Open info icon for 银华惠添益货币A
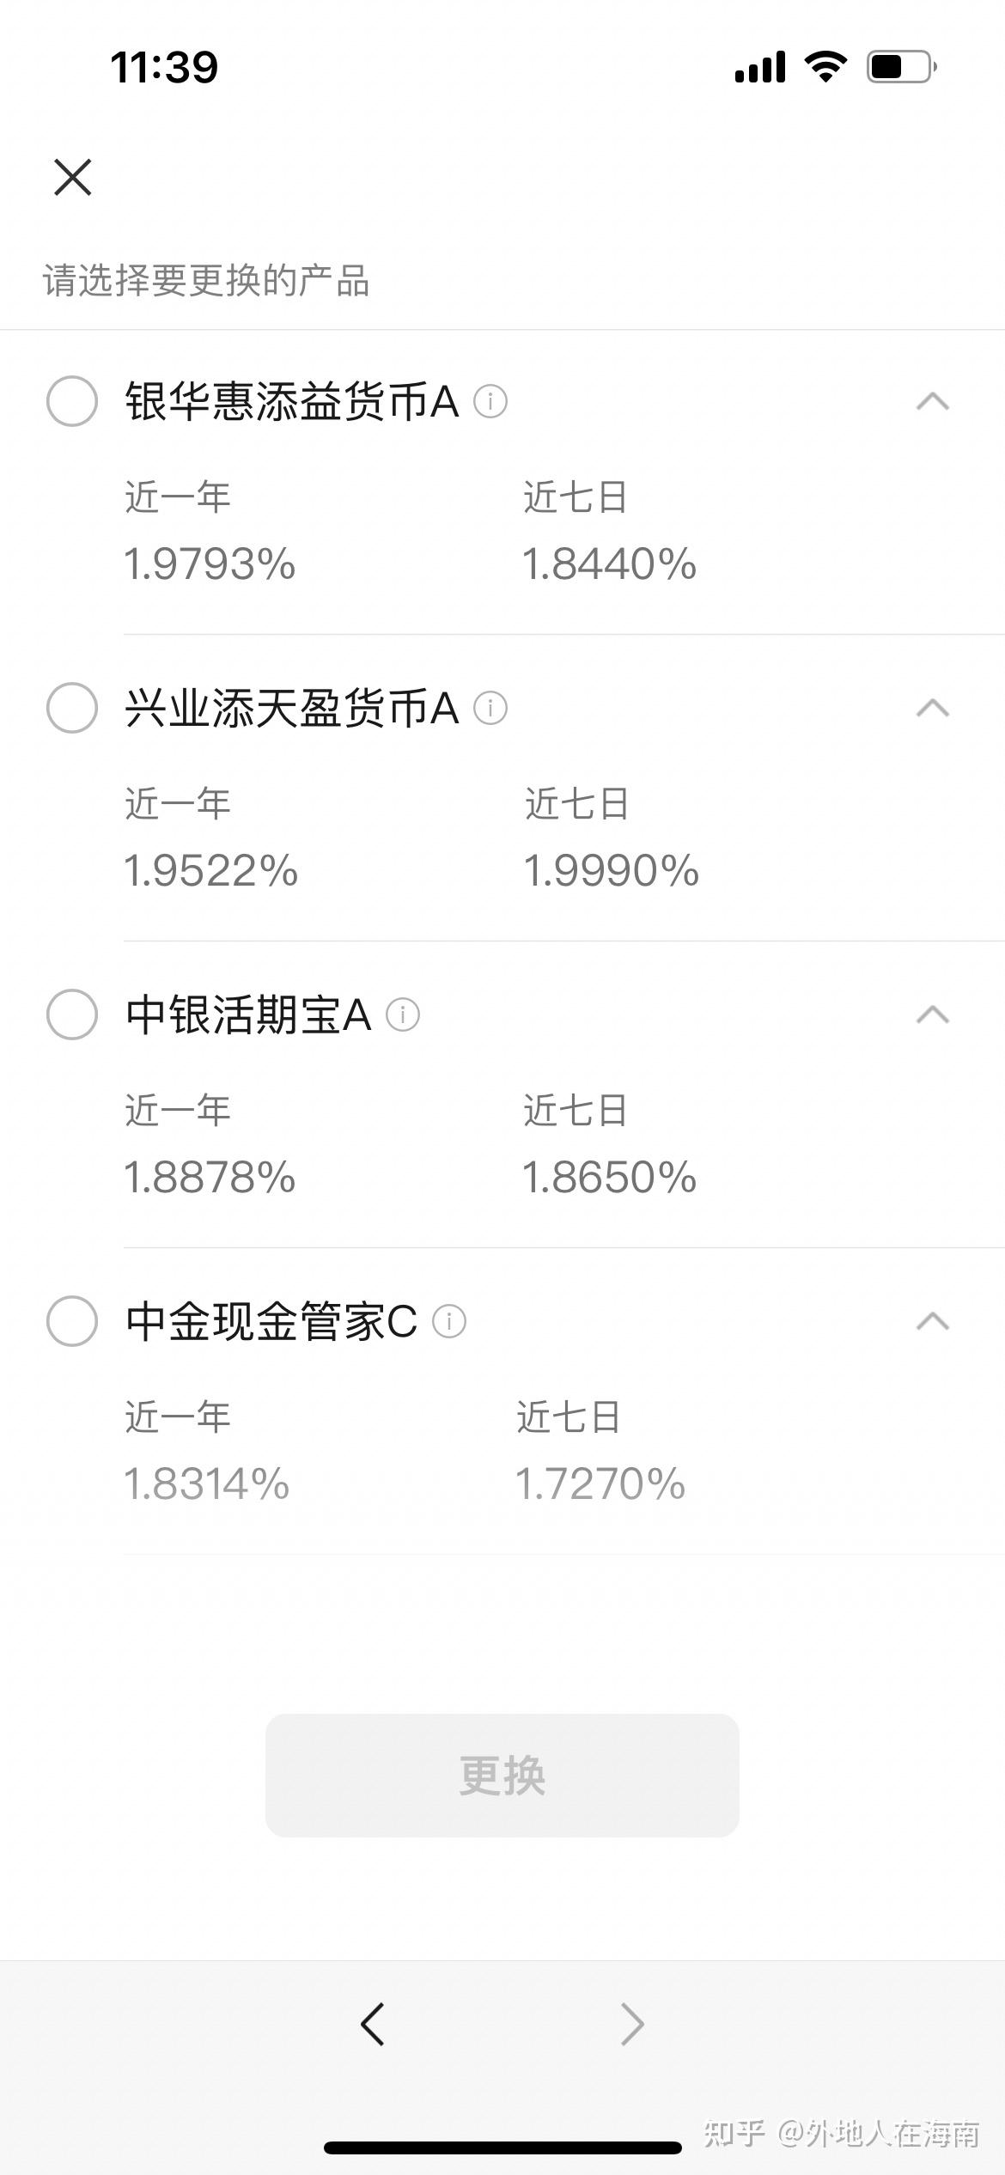1005x2175 pixels. (x=490, y=401)
